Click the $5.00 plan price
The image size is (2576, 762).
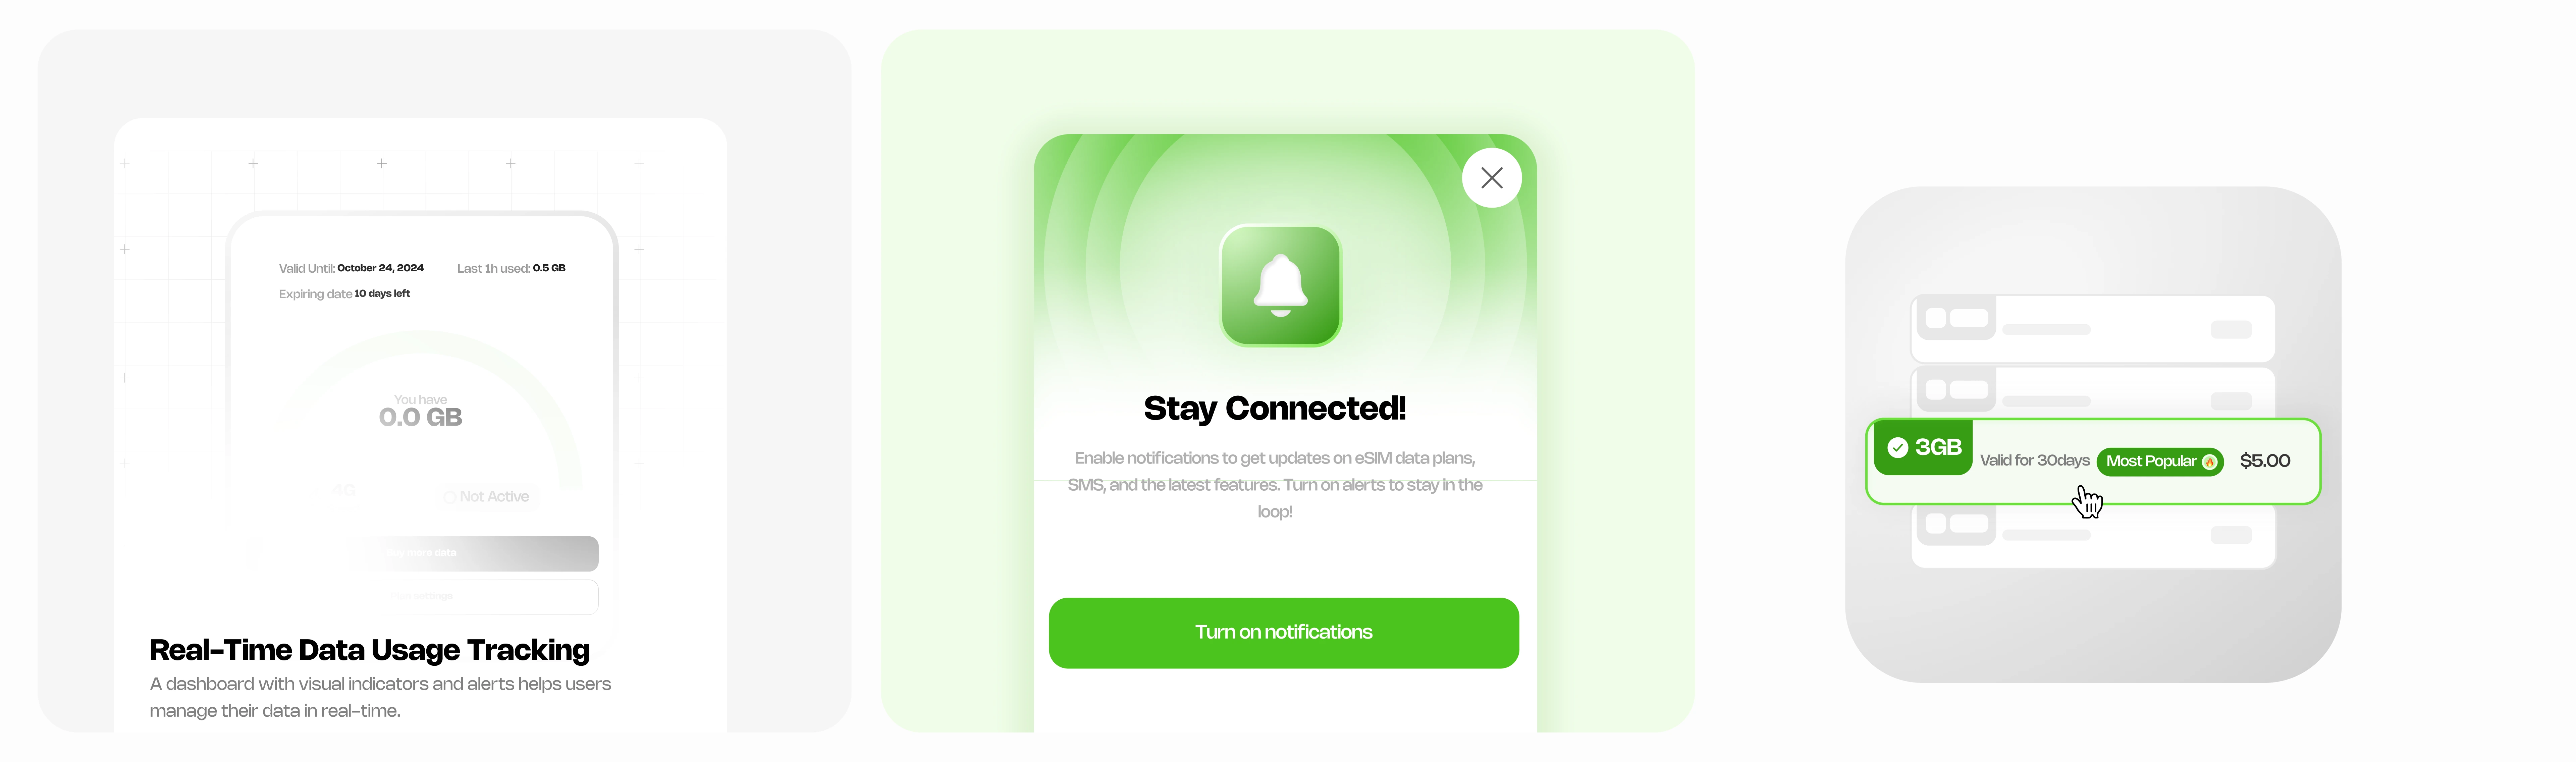pyautogui.click(x=2264, y=461)
